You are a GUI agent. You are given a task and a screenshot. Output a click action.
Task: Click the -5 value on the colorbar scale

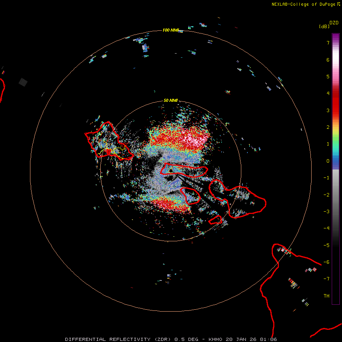(x=326, y=245)
